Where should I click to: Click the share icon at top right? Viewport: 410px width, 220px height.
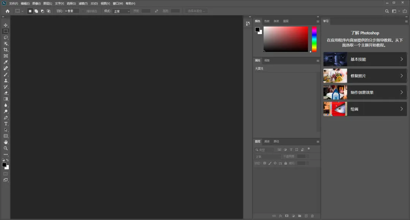click(x=405, y=11)
